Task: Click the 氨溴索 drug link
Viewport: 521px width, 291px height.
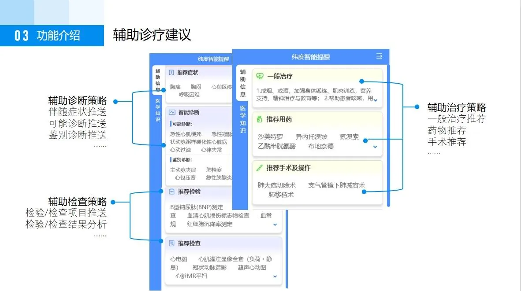Action: [x=349, y=137]
